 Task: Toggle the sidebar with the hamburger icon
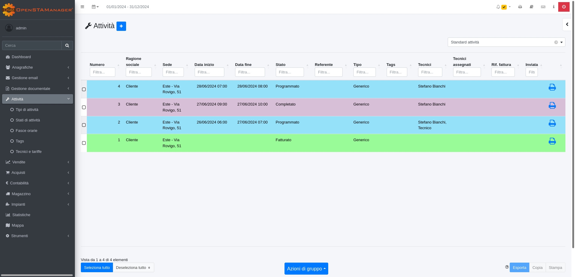tap(82, 7)
